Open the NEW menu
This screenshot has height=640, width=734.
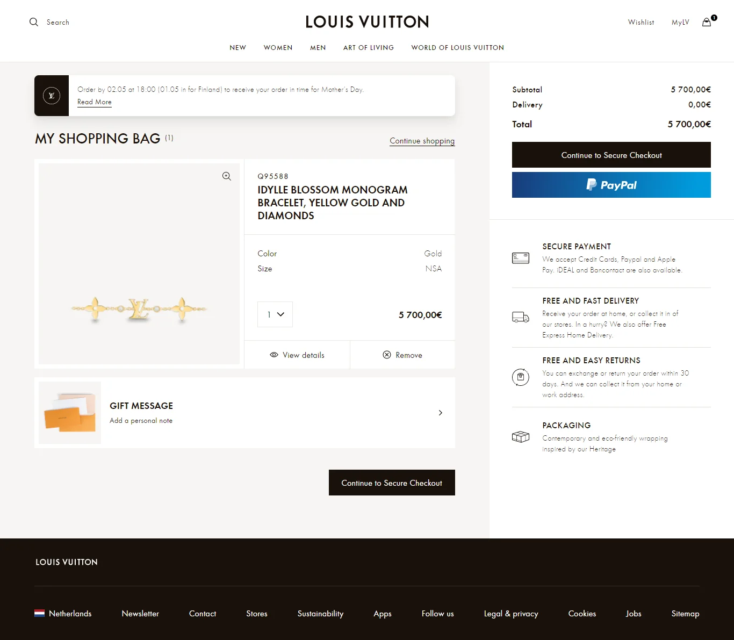point(238,48)
